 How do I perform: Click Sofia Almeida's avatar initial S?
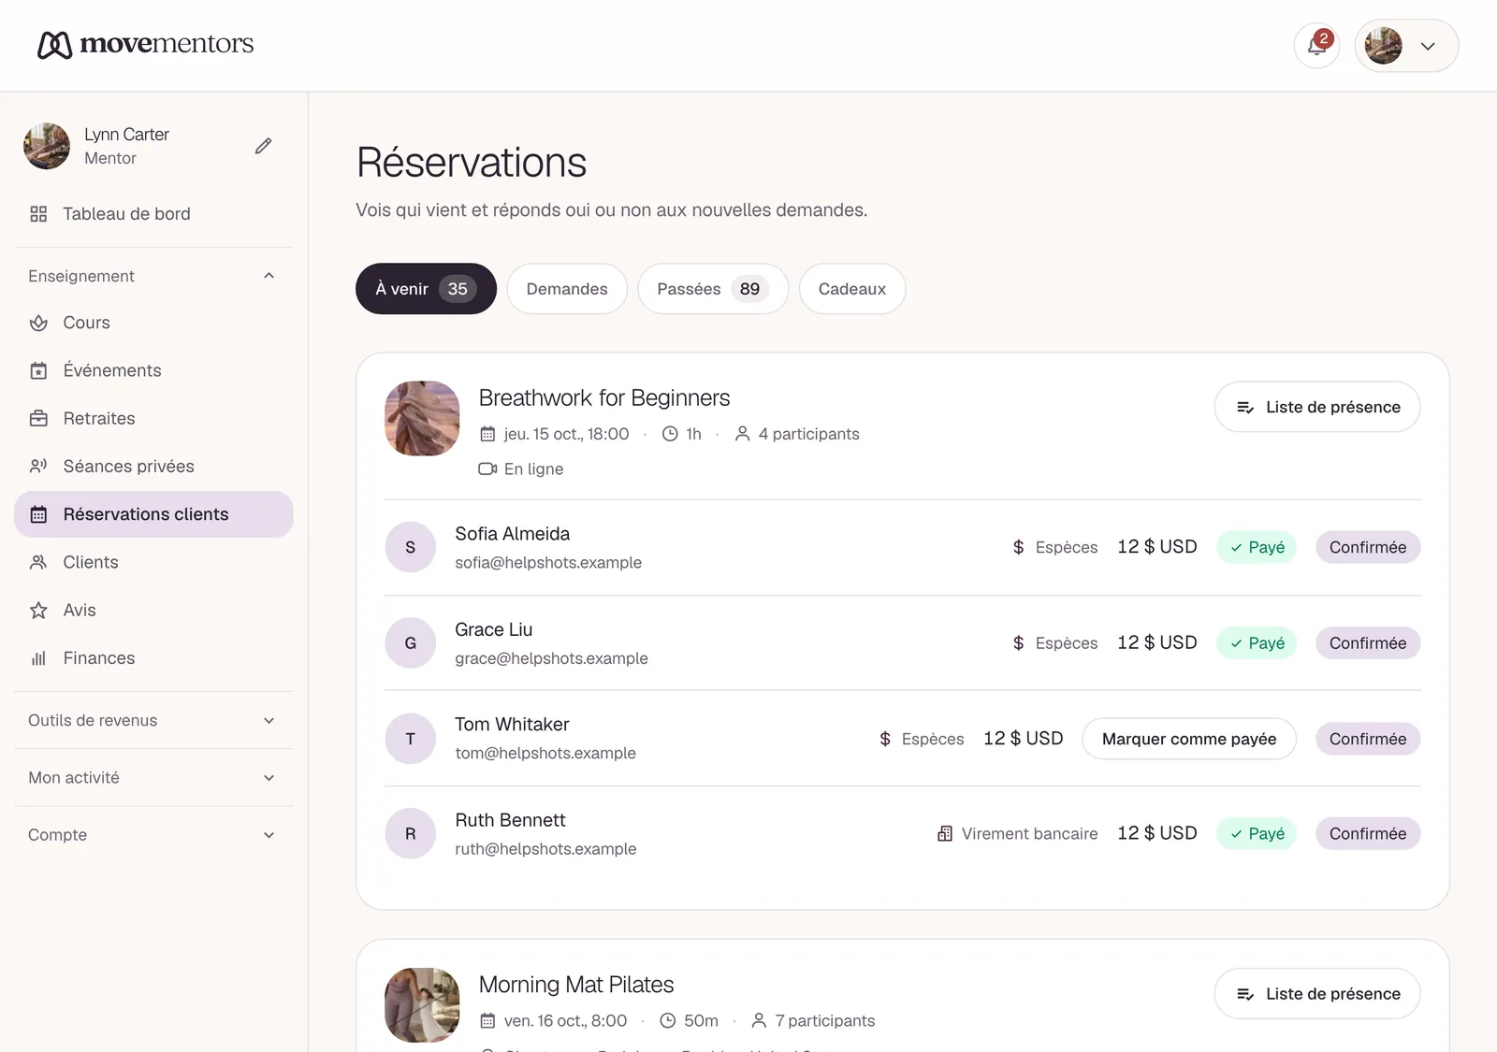pos(410,547)
